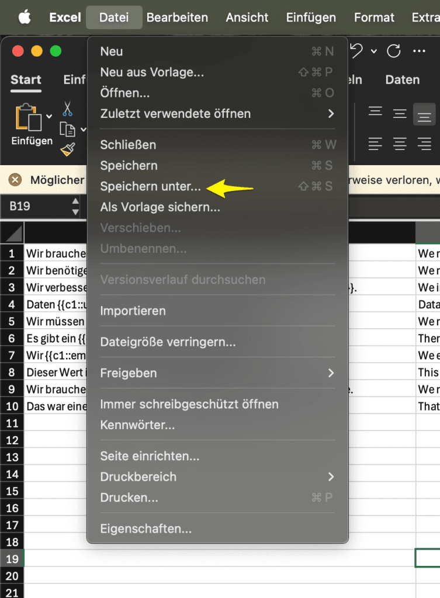Open the Paste options dropdown arrow
This screenshot has height=598, width=440.
[x=49, y=116]
